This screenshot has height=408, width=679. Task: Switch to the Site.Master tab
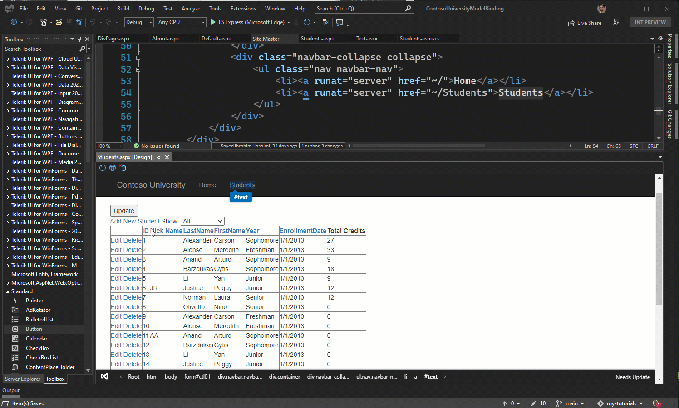[x=274, y=39]
